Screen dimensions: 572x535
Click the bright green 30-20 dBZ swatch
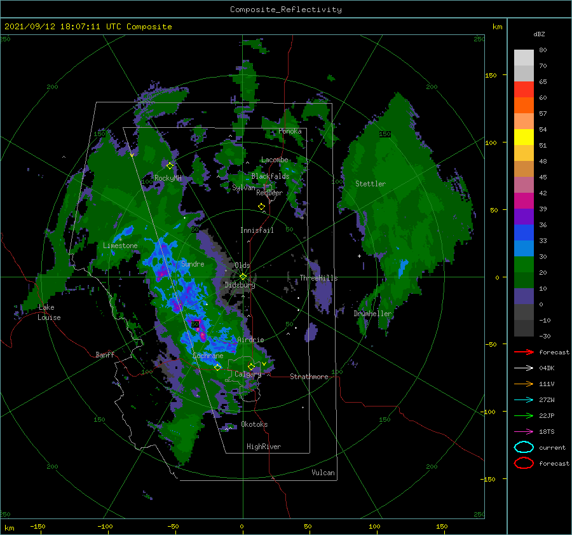pyautogui.click(x=524, y=265)
